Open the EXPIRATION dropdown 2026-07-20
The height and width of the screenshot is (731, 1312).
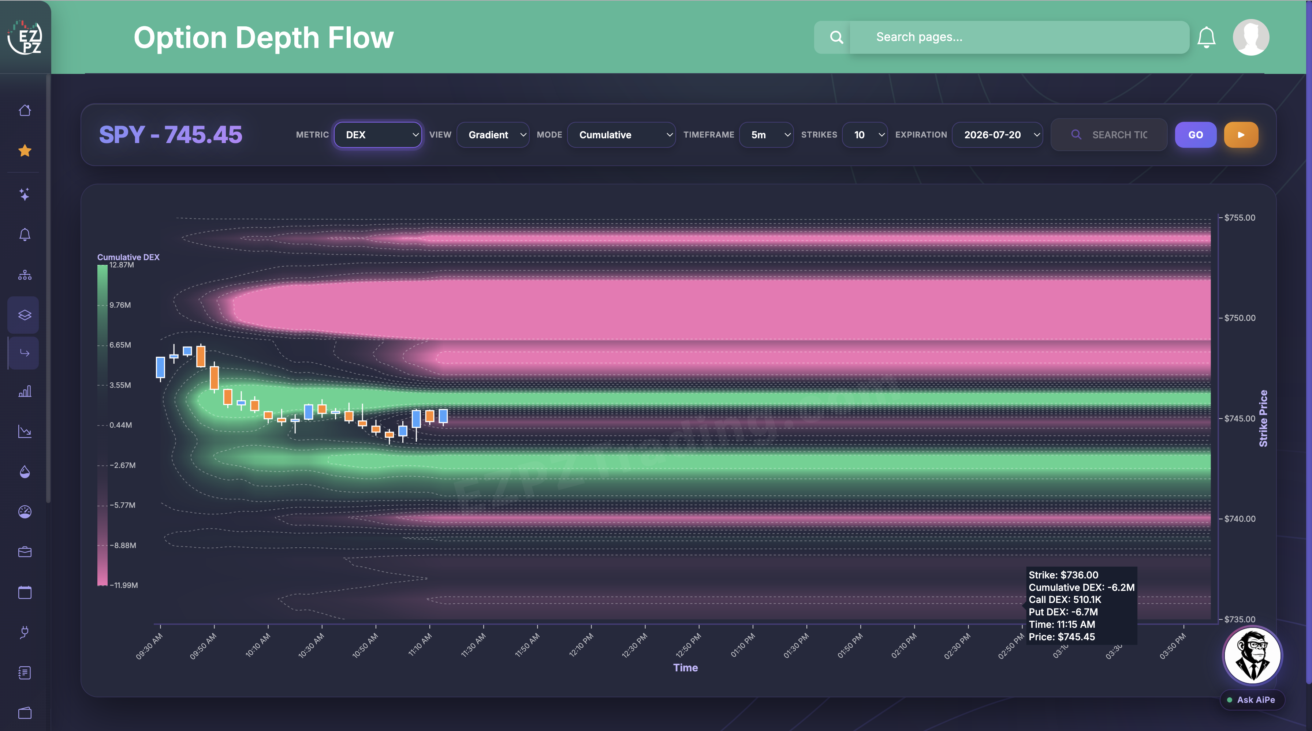point(997,134)
